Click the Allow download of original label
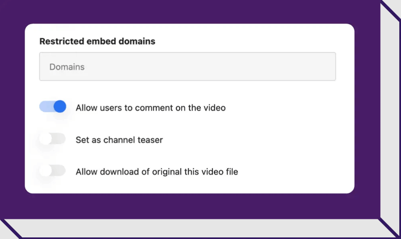Screen dimensions: 401x239 coord(157,172)
